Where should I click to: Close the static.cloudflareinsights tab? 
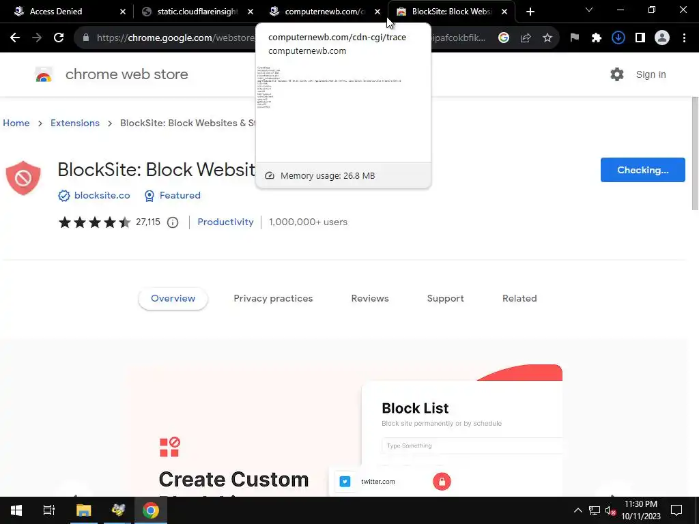[251, 12]
